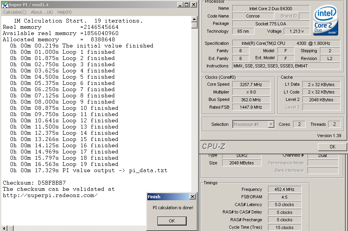The width and height of the screenshot is (348, 231).
Task: Click the Super PI app icon in title bar
Action: (x=5, y=5)
